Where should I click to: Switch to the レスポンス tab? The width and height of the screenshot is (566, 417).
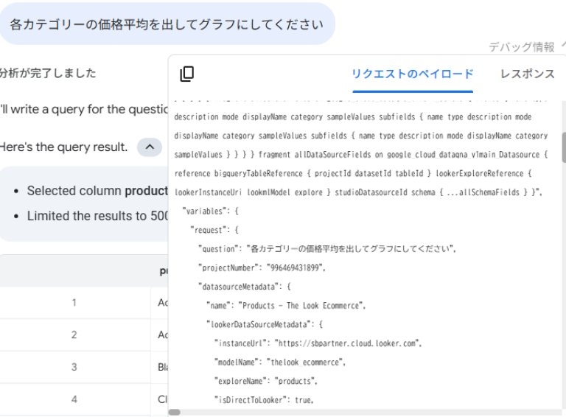[x=527, y=74]
